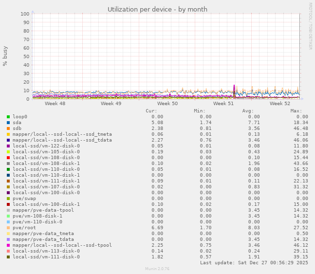
Task: Click the 'Last update' timestamp text
Action: coord(254,263)
